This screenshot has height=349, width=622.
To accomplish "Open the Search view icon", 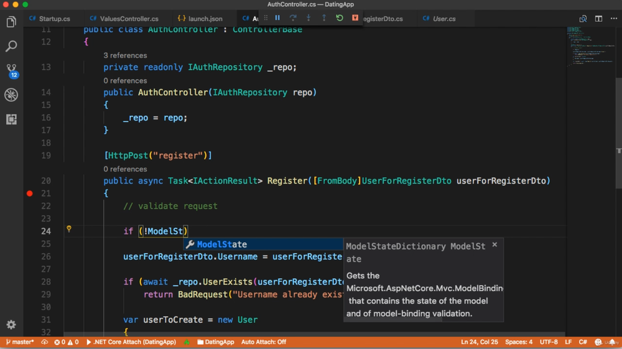I will point(11,46).
